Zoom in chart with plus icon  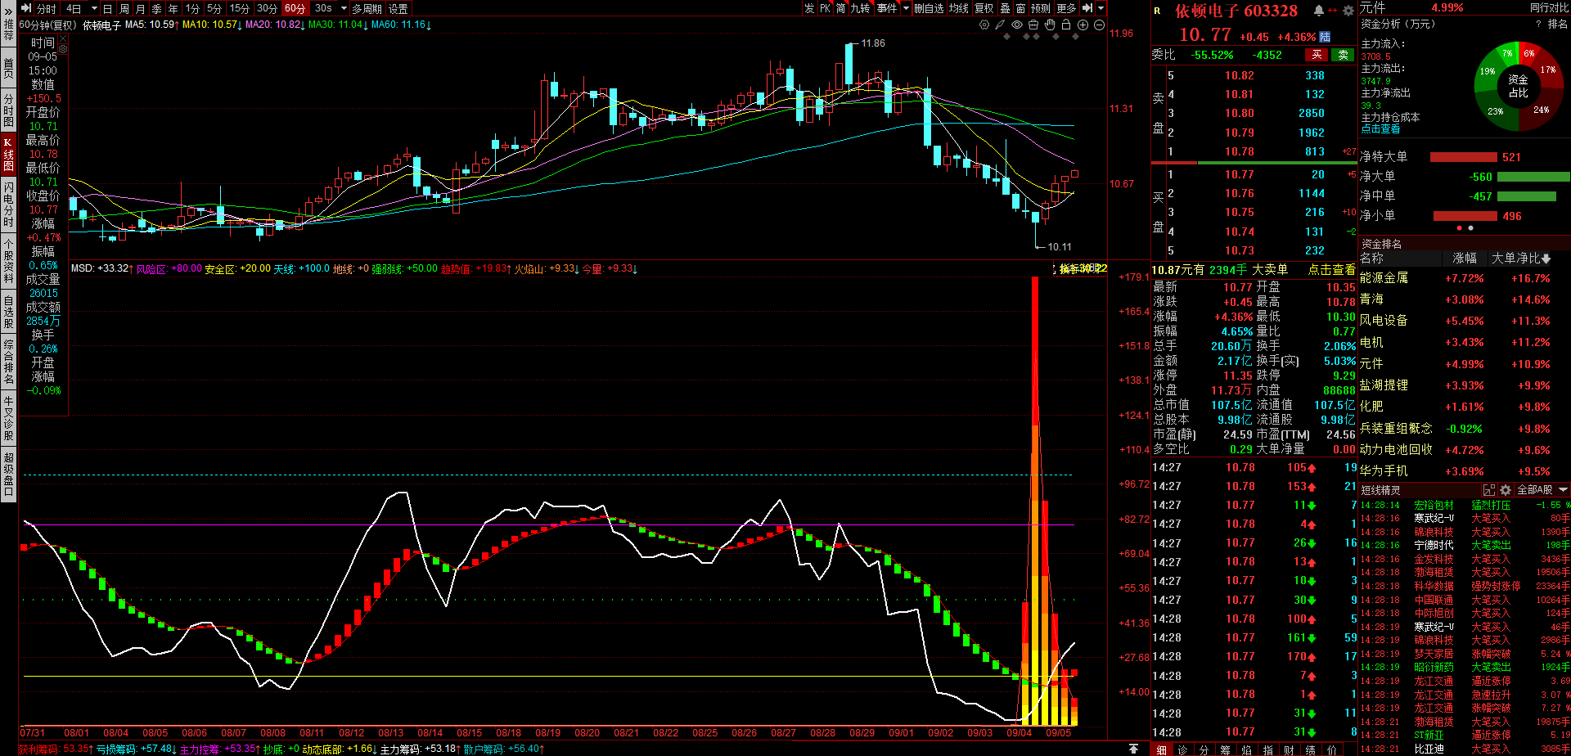pos(1083,25)
